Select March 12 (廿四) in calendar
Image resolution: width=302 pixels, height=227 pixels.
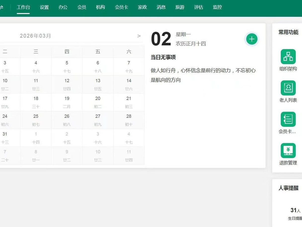pos(67,84)
